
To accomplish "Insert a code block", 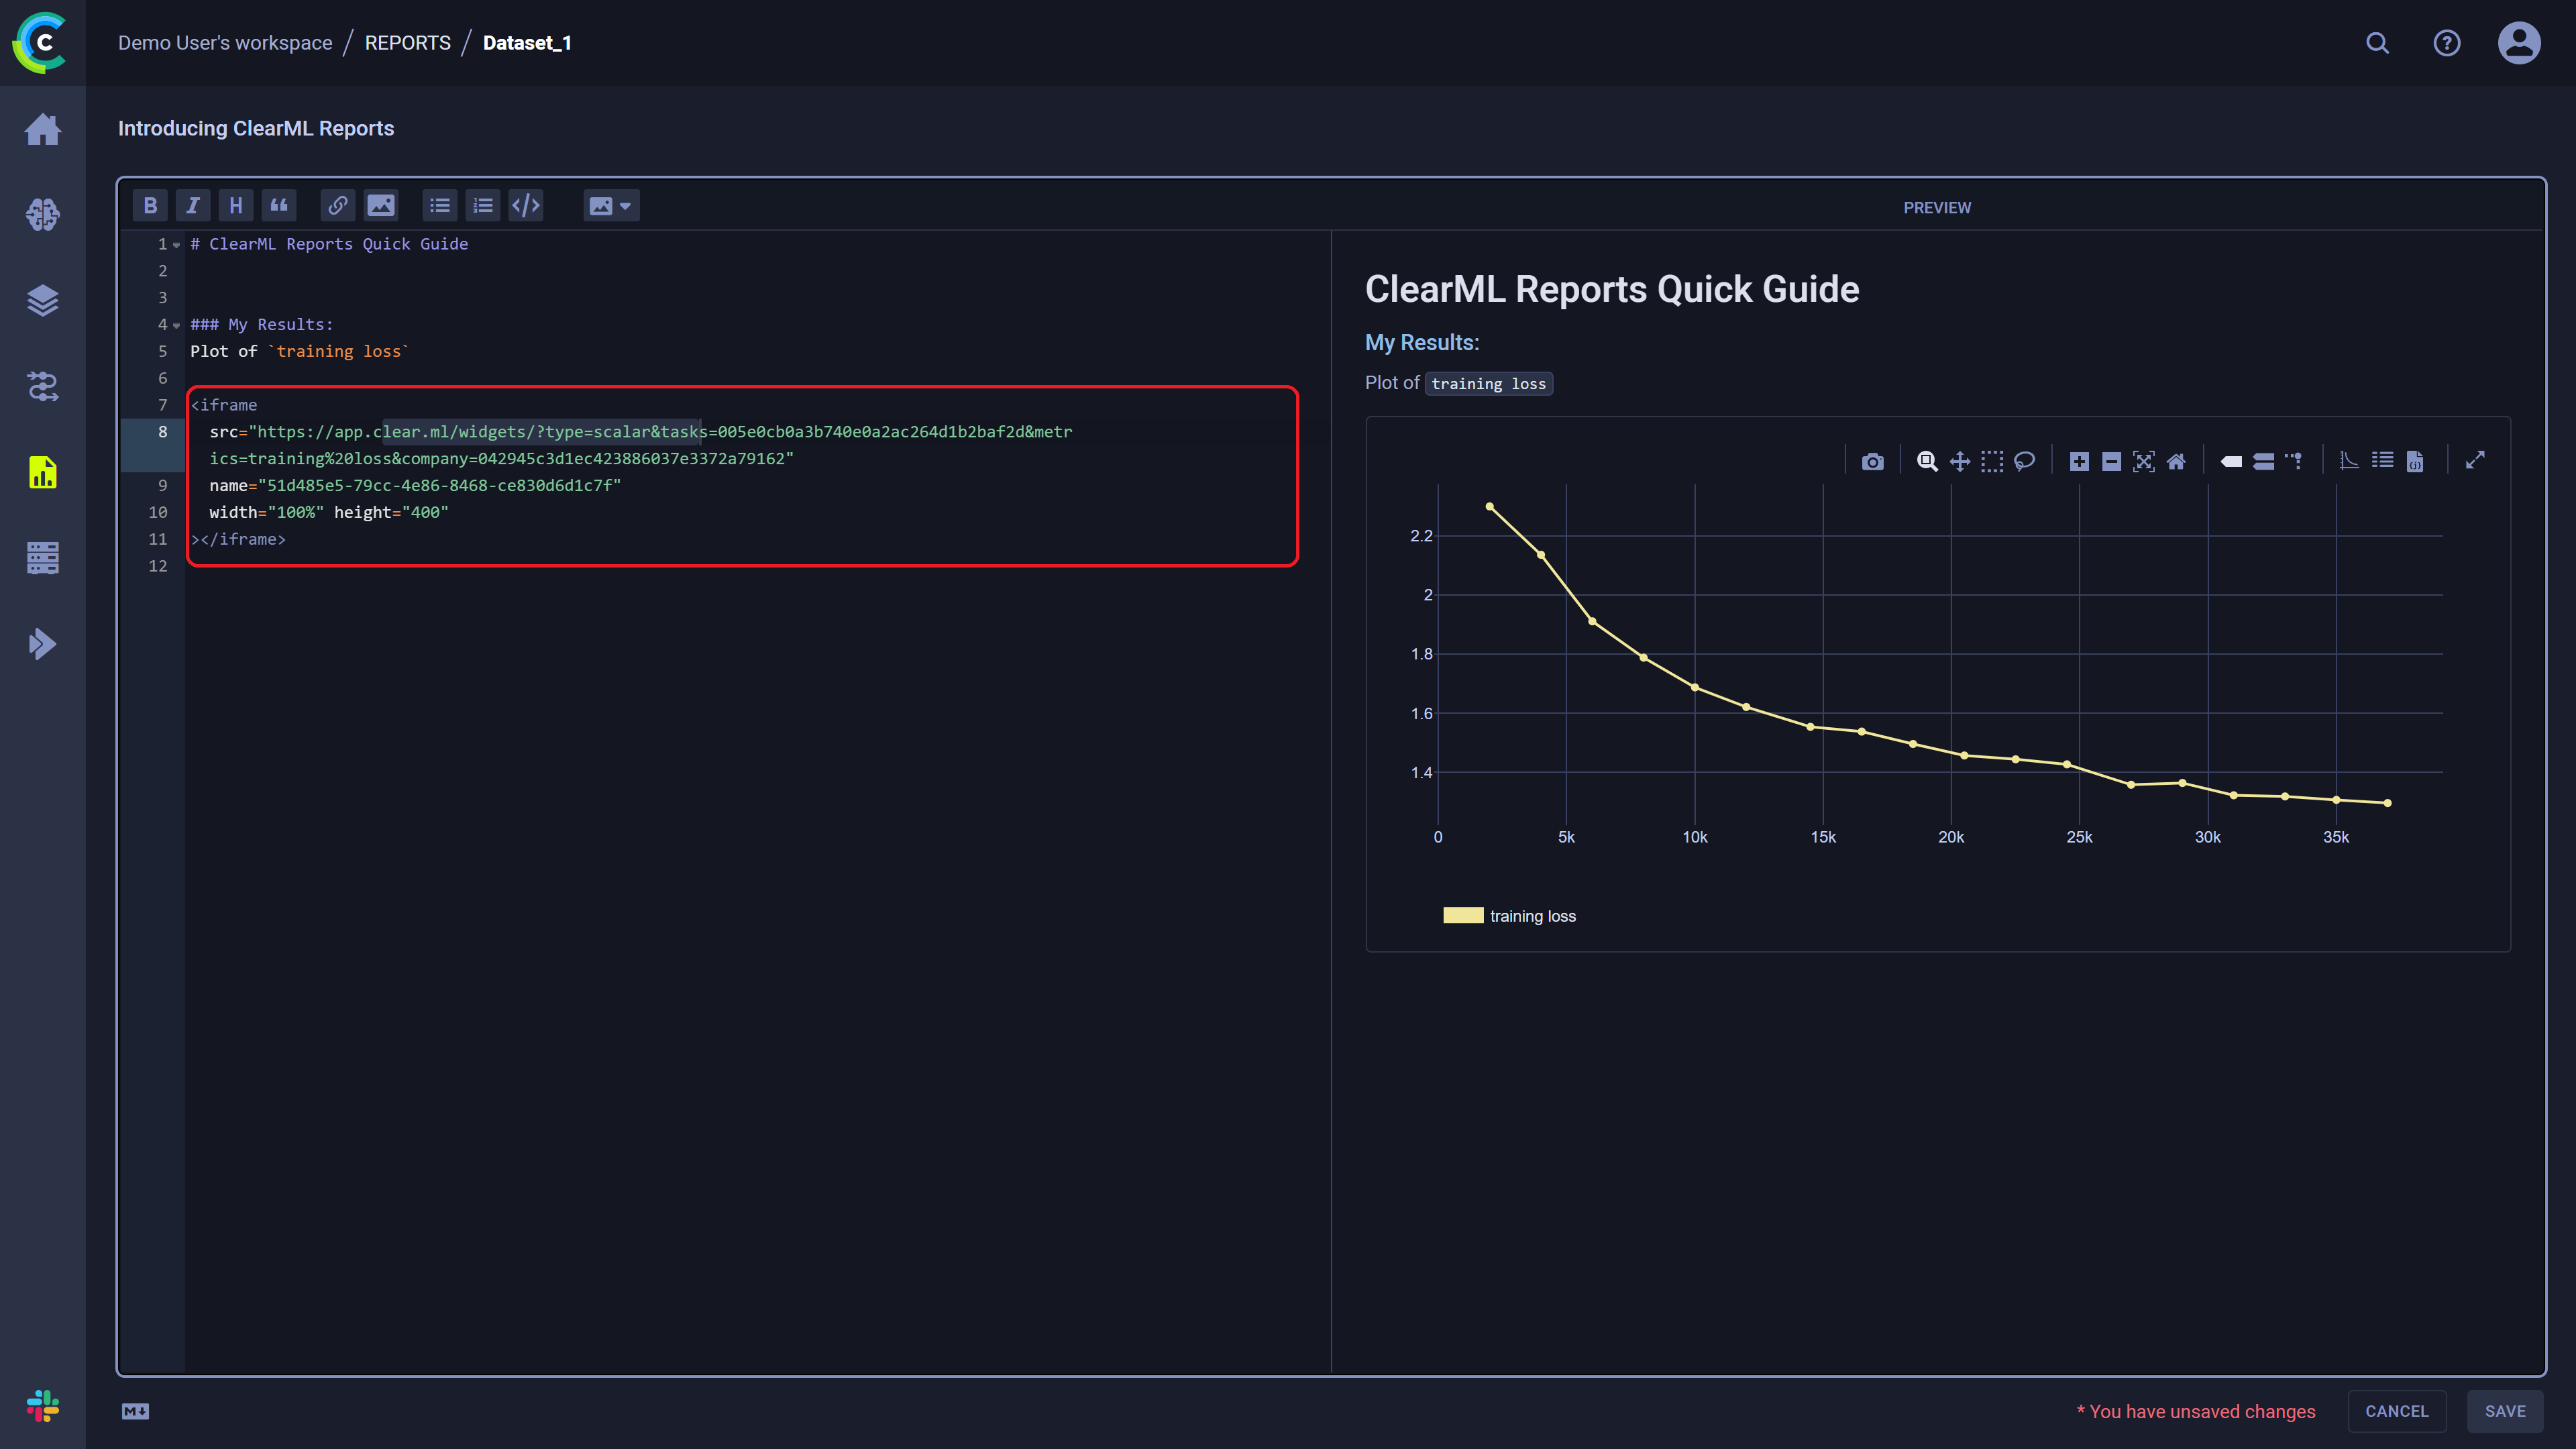I will point(526,206).
